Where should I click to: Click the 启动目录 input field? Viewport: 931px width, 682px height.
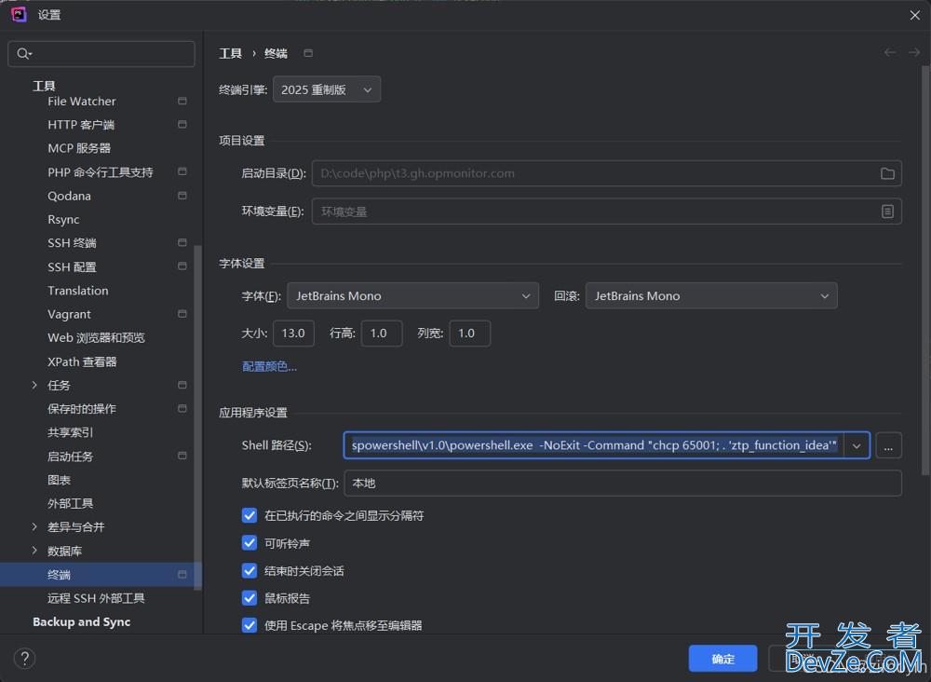[x=607, y=173]
